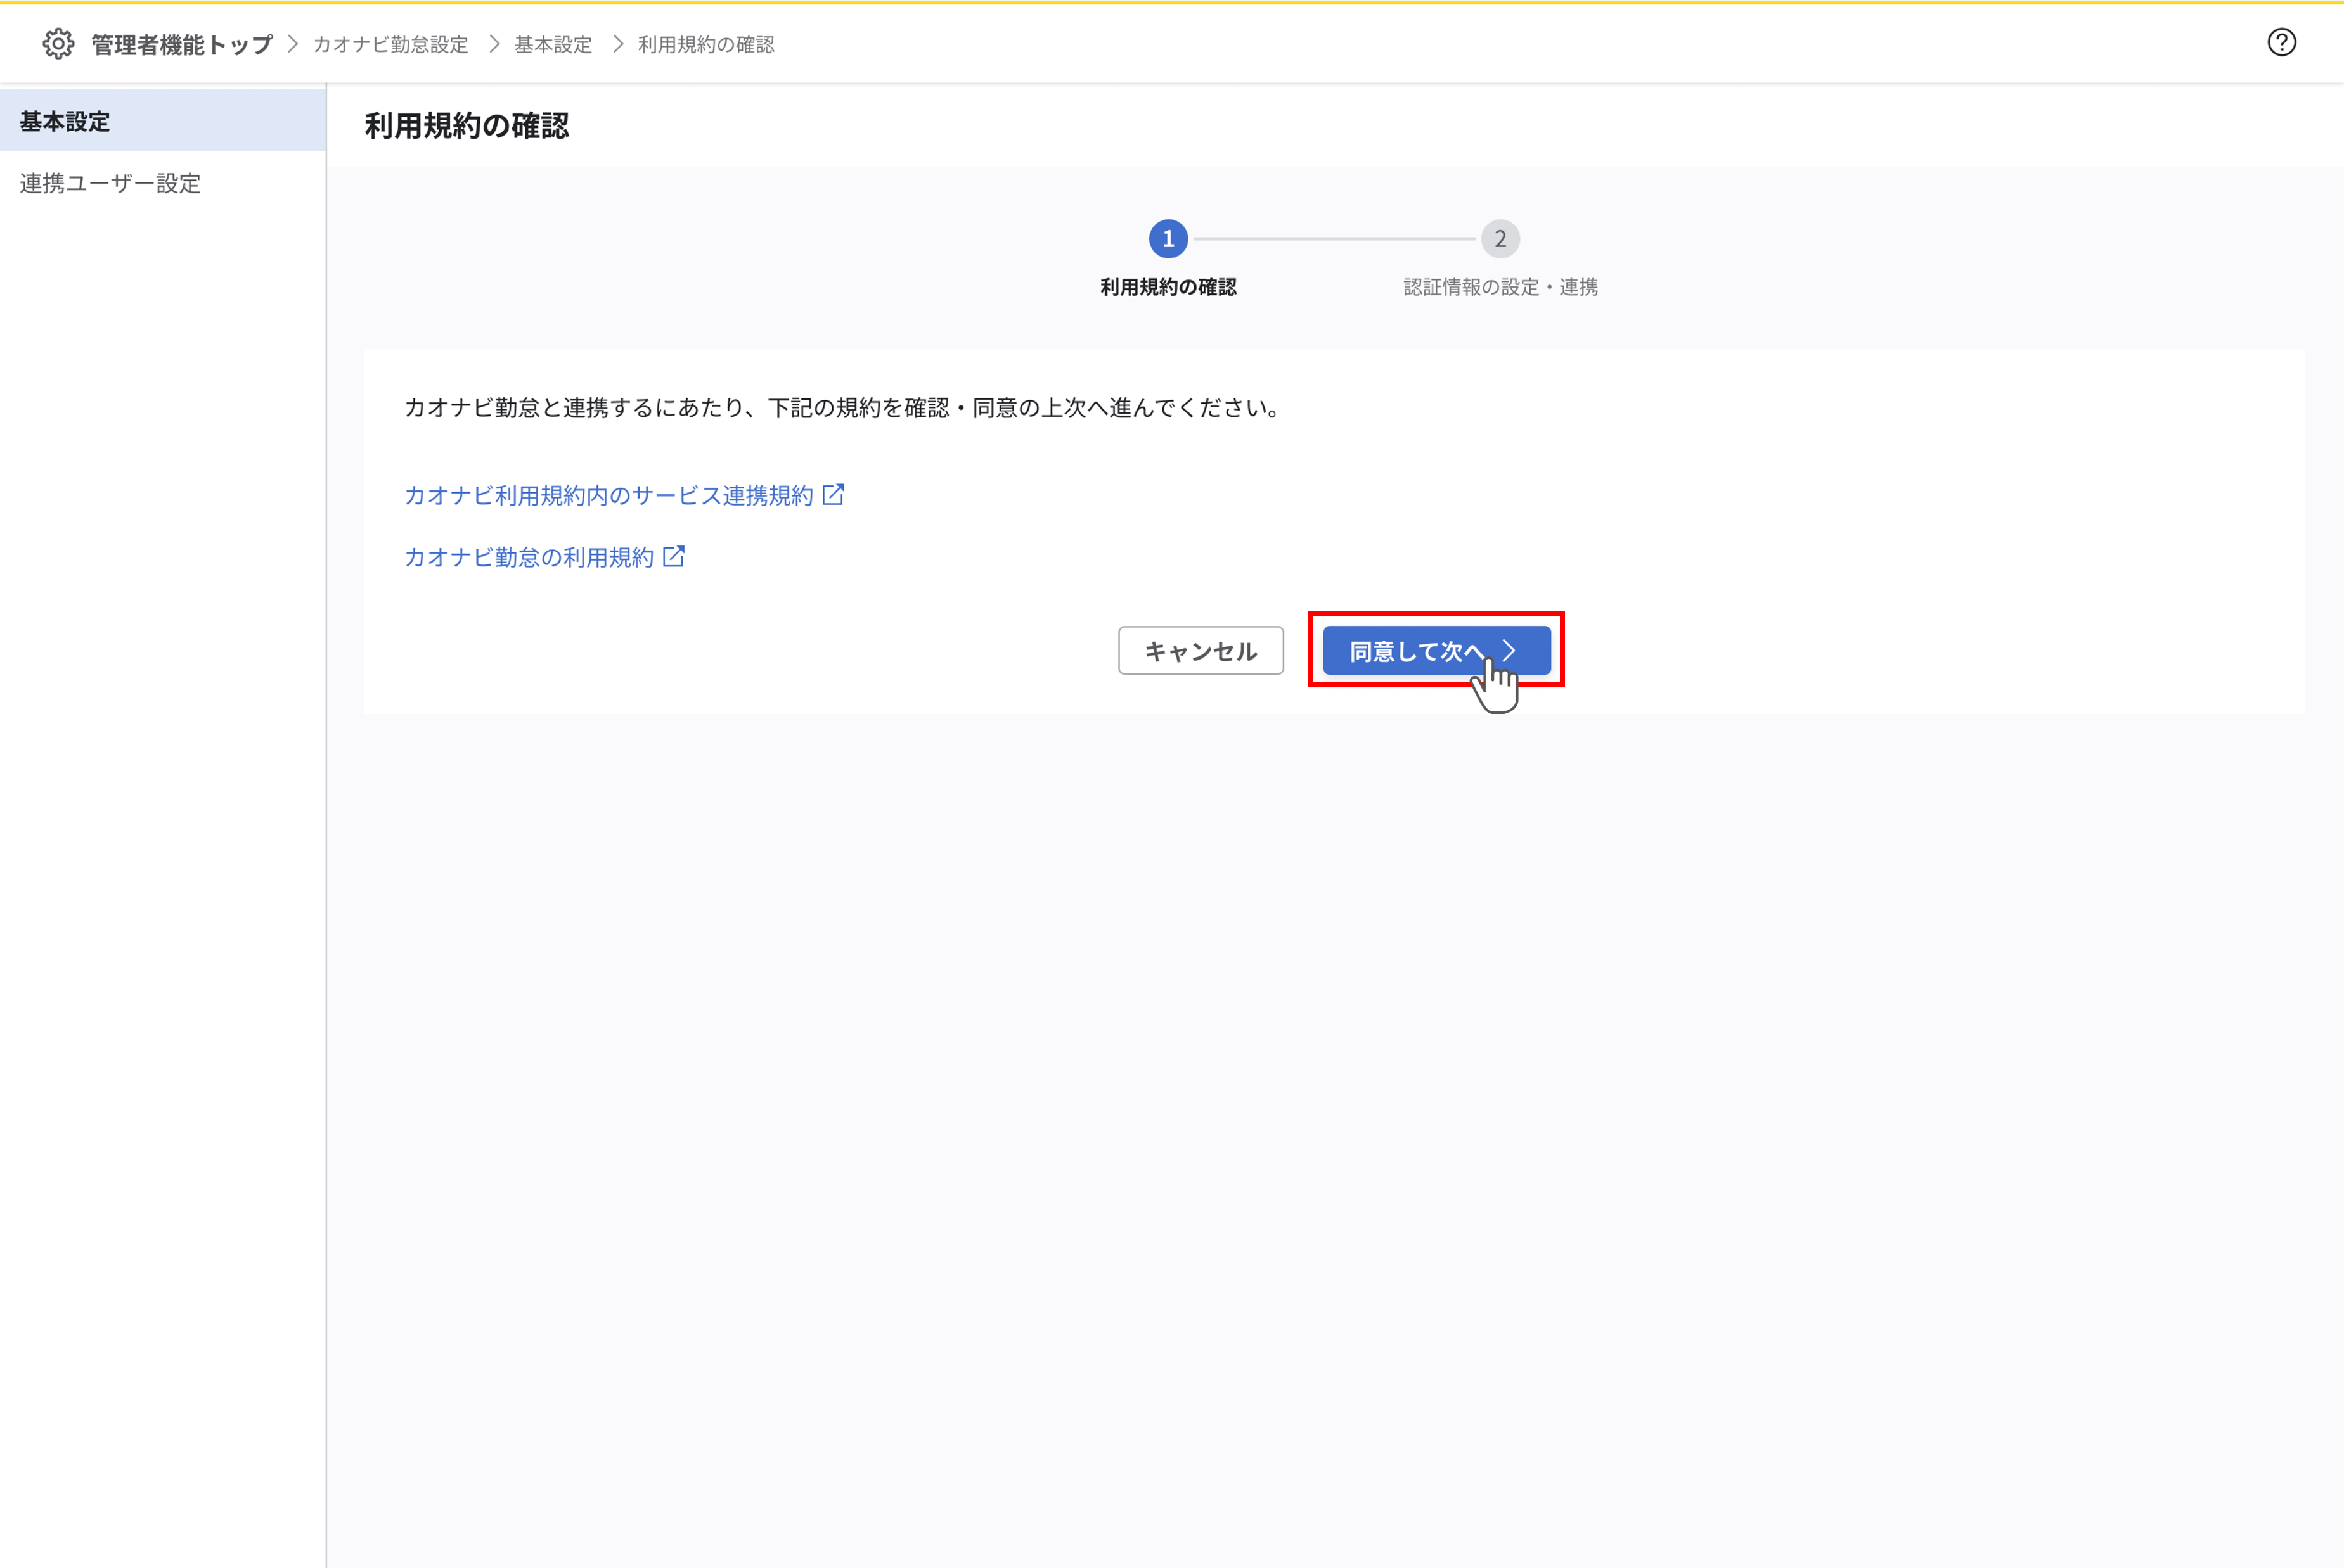Click the 認証情報の設定・連携 step label
Screen dimensions: 2344x1568
[1500, 287]
